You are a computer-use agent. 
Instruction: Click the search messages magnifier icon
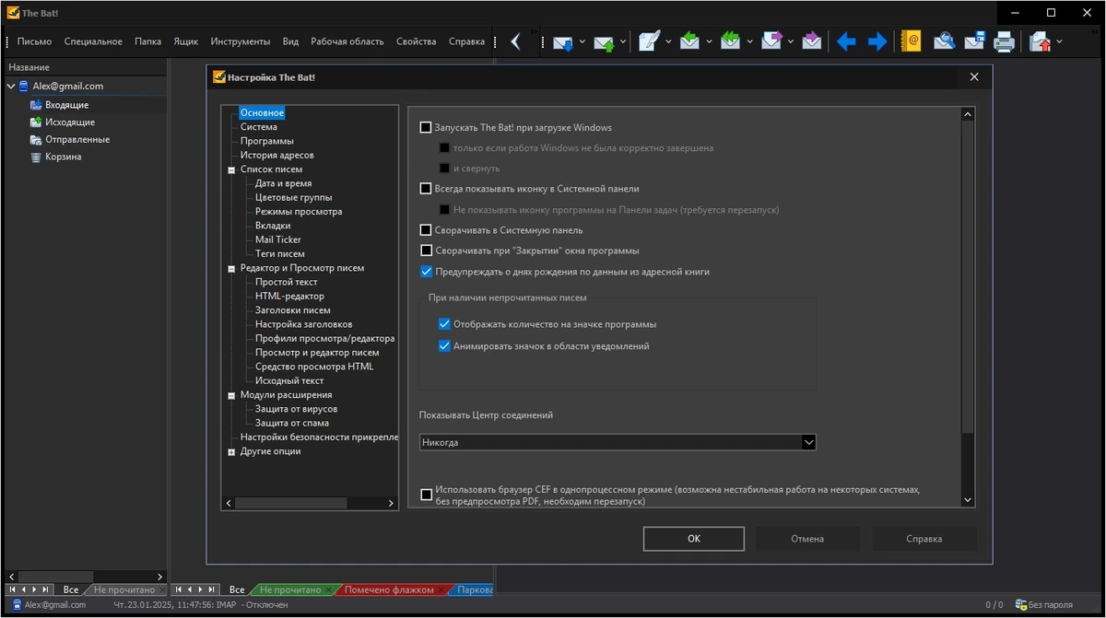(944, 41)
